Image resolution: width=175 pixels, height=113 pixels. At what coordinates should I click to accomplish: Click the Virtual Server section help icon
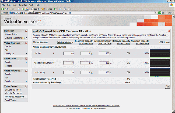tap(26, 86)
